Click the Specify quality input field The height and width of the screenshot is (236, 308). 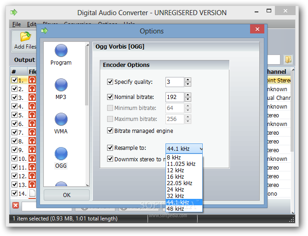175,82
